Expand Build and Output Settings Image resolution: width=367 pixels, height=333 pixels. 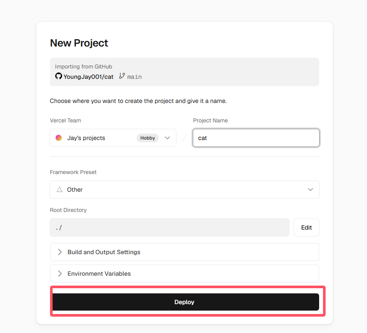pos(184,252)
